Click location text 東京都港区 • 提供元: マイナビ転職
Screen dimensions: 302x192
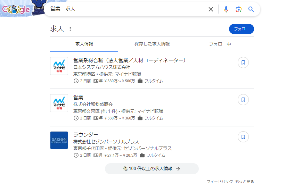pyautogui.click(x=107, y=74)
